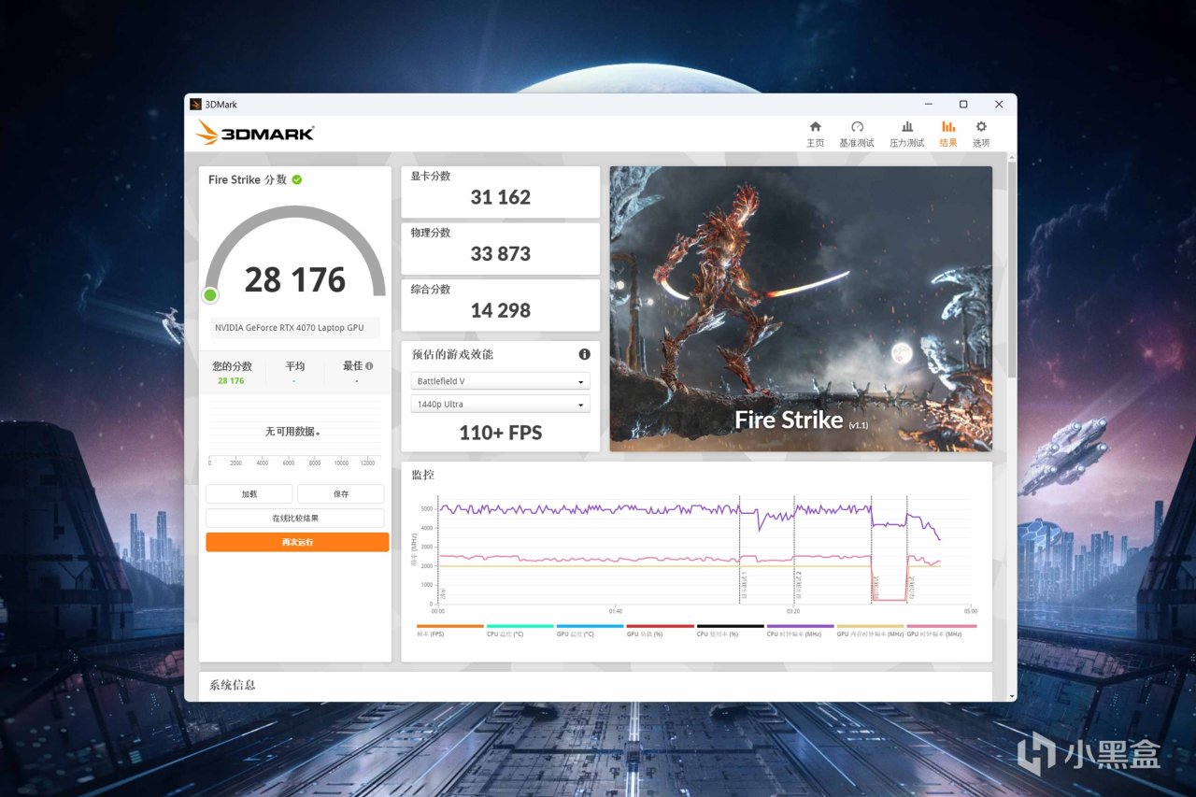Toggle the CPU 温度 (°C) legend series

click(x=520, y=631)
